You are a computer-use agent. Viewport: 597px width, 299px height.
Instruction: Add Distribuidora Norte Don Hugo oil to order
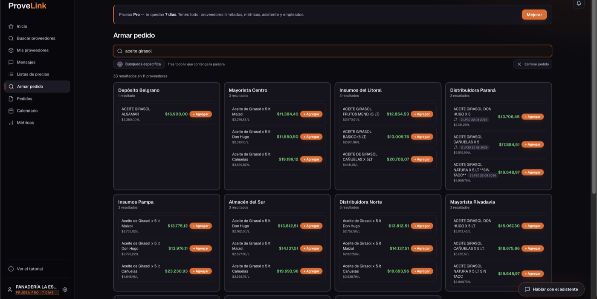pos(422,226)
